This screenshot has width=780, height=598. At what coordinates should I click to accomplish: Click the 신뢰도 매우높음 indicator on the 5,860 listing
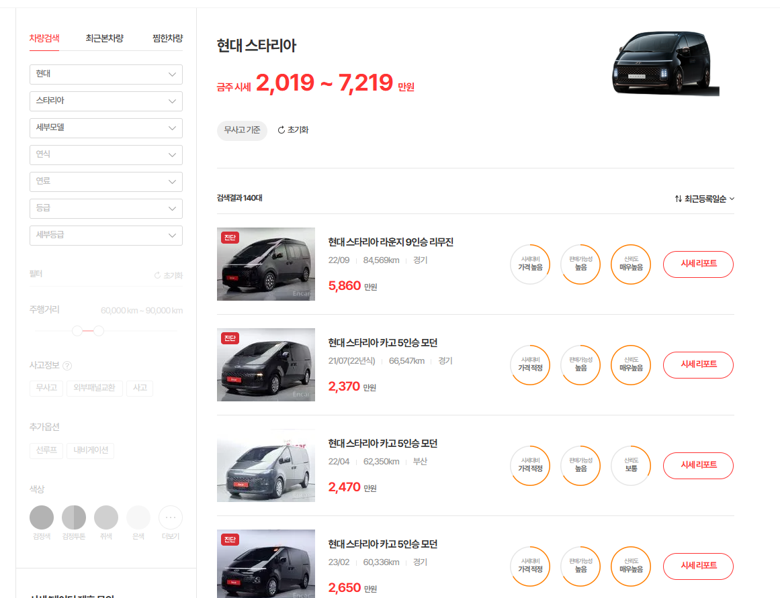tap(631, 264)
